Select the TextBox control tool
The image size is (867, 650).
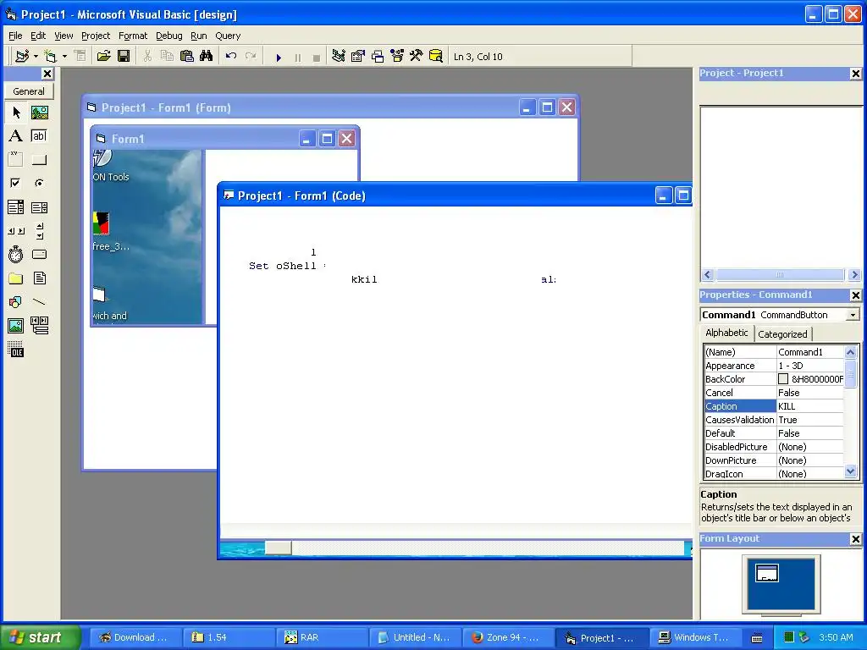click(x=39, y=136)
